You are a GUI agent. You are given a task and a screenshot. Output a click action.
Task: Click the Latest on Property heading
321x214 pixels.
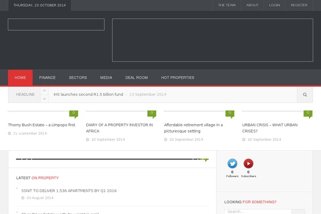[x=37, y=178]
